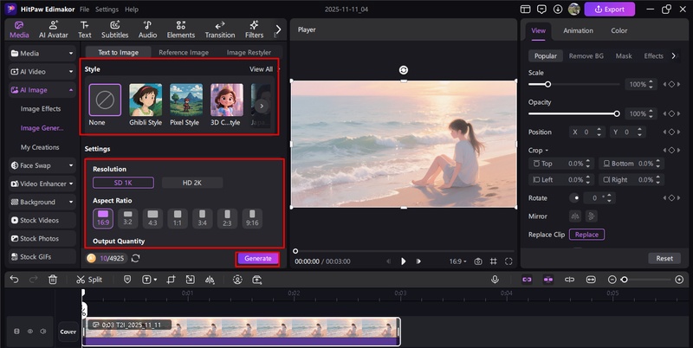Toggle track visibility eye icon

tap(29, 332)
